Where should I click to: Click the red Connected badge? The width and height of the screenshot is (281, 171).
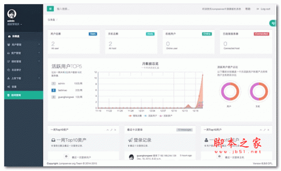(261, 34)
